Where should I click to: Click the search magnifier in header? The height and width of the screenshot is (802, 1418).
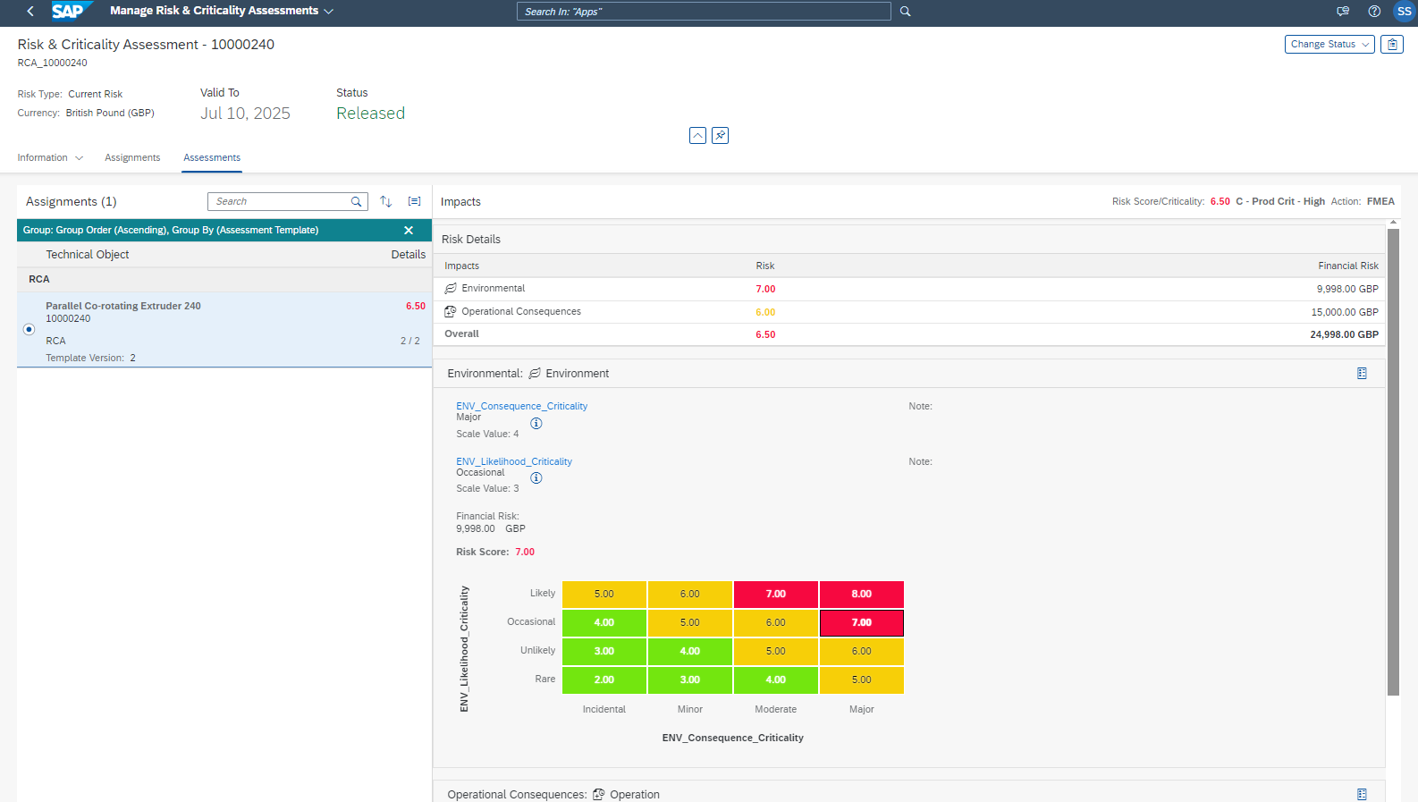(x=905, y=12)
